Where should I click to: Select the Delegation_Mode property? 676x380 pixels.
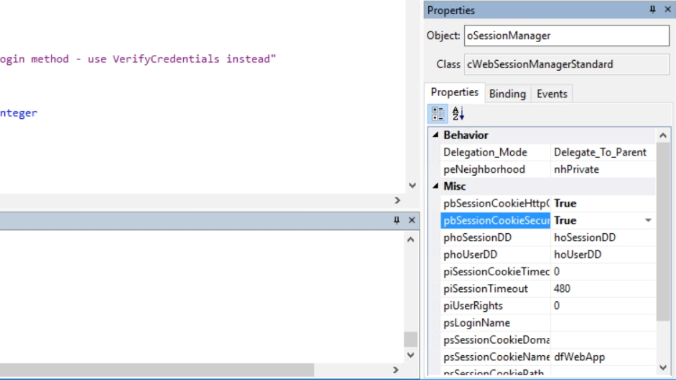pyautogui.click(x=485, y=153)
